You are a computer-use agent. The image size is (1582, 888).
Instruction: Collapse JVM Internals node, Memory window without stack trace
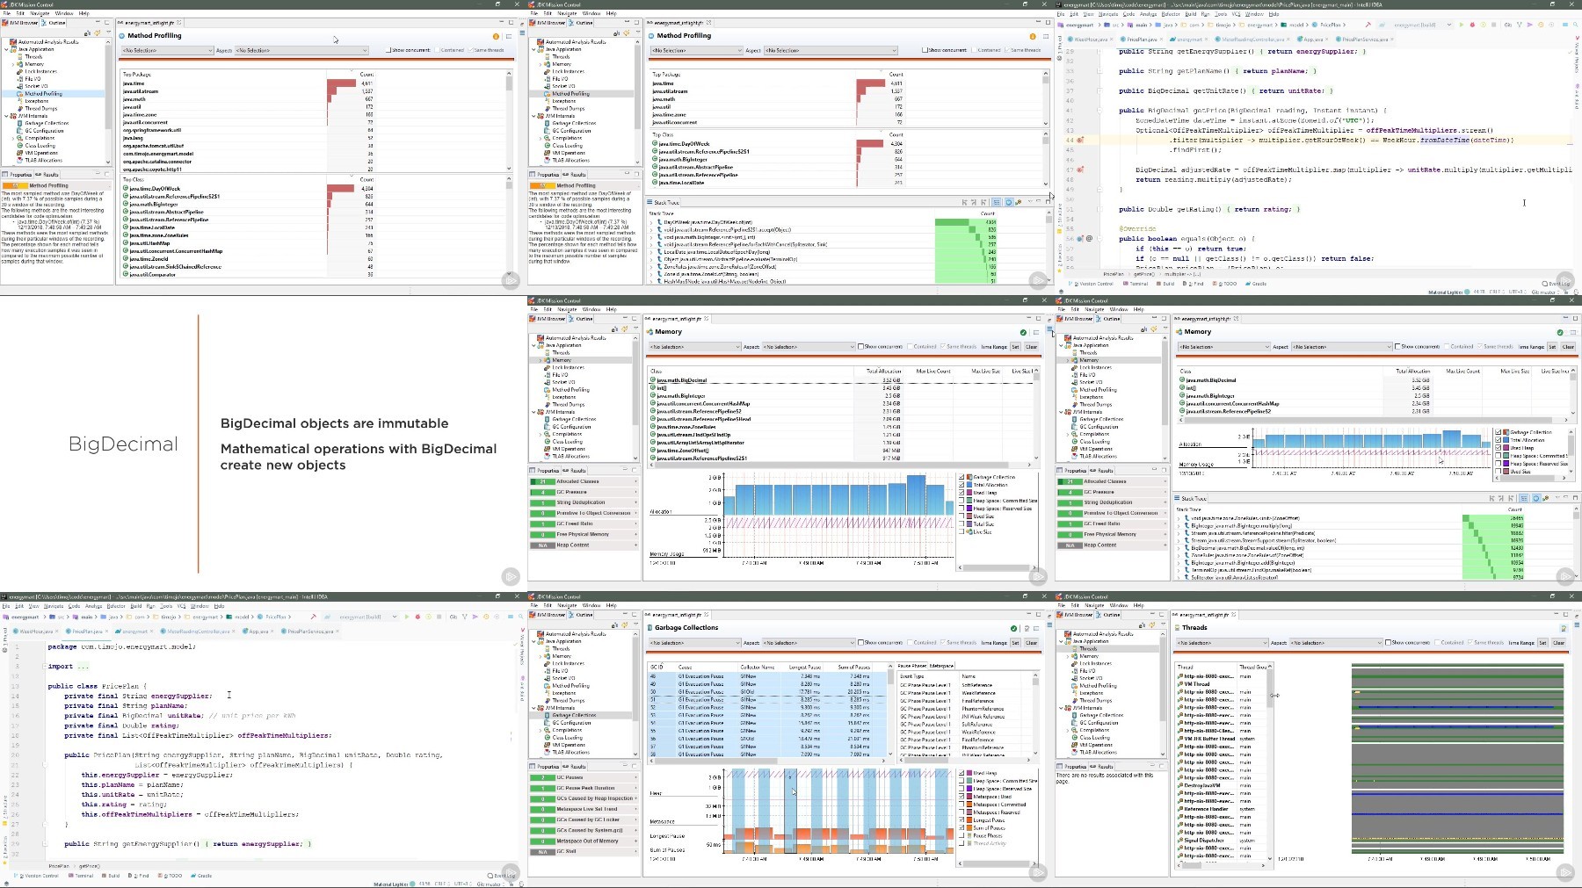[533, 412]
